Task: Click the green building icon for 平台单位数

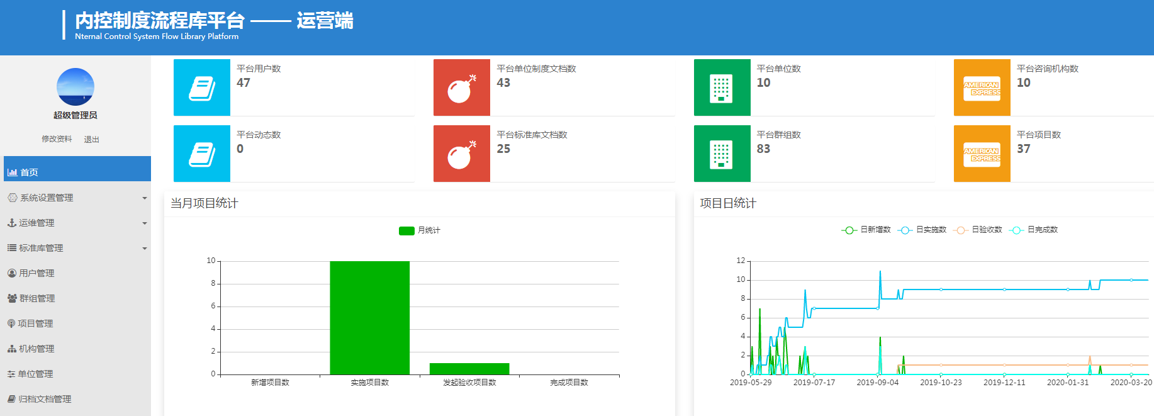Action: click(x=722, y=87)
